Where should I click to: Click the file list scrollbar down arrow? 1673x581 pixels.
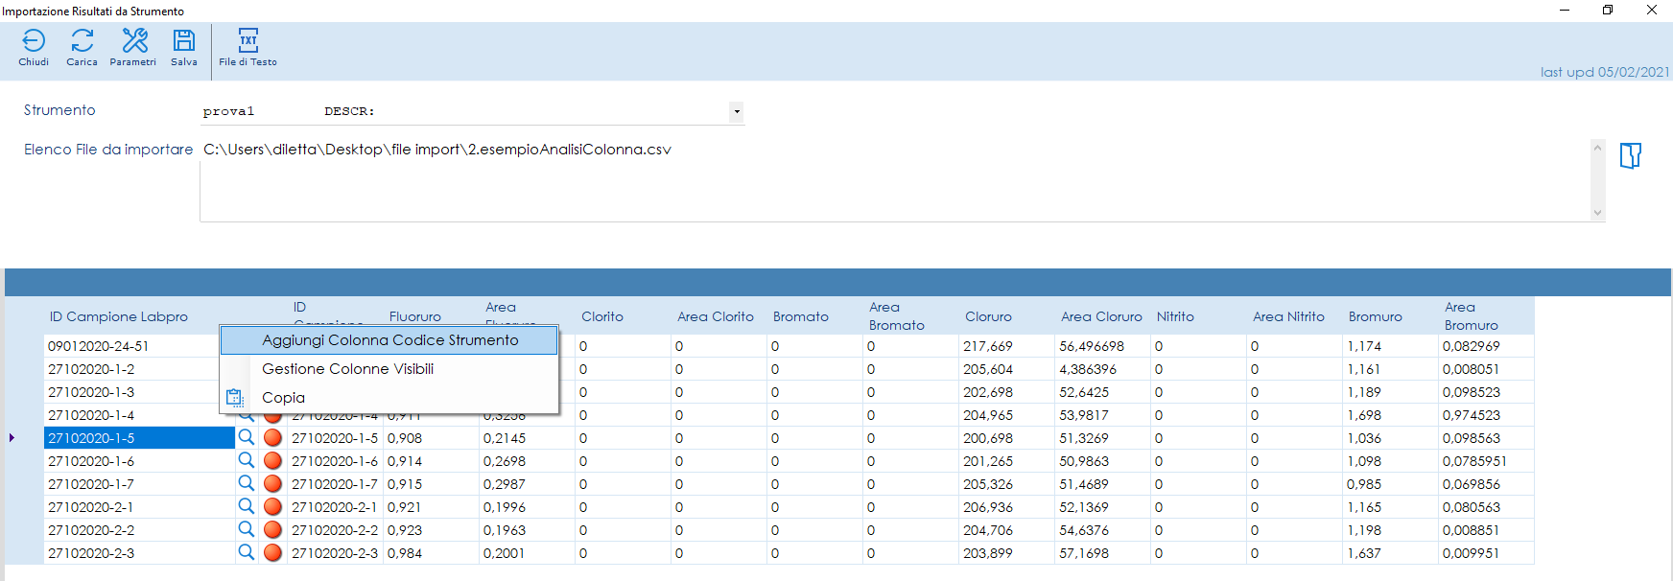click(1597, 213)
